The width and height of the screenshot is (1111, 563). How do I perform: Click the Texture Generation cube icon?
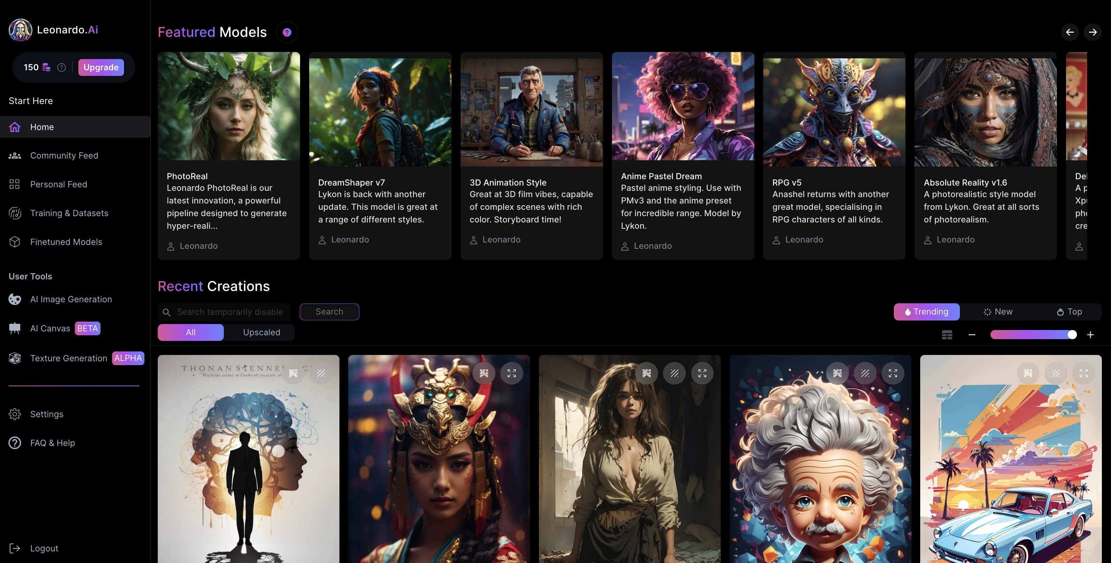[15, 358]
